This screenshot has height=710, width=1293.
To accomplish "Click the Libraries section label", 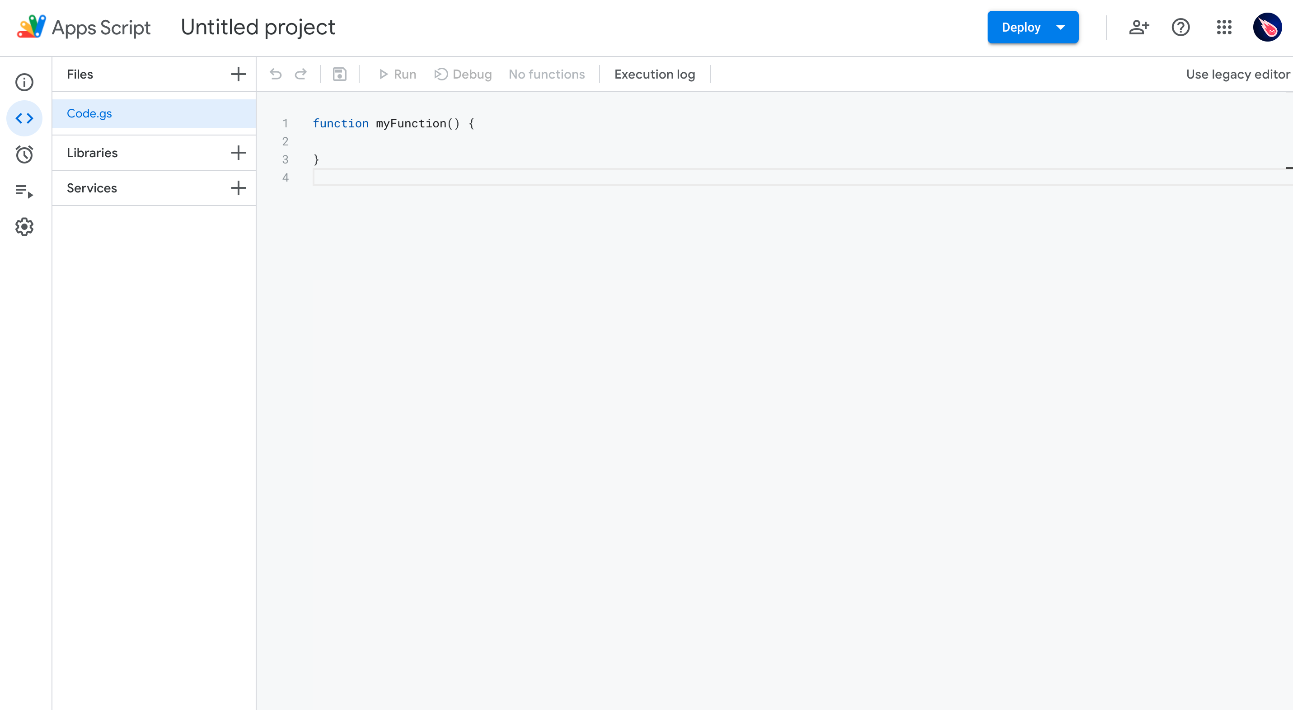I will tap(92, 153).
